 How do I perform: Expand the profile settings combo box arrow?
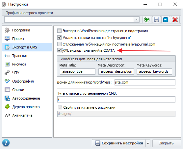pos(137,19)
